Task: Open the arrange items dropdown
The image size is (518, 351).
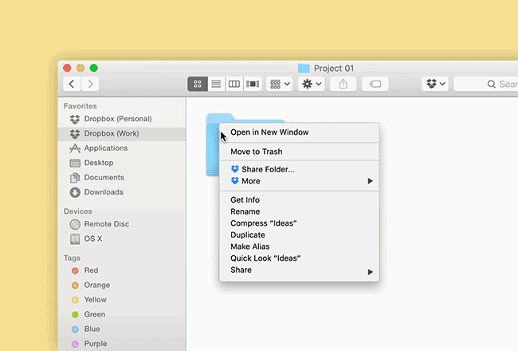Action: point(279,84)
